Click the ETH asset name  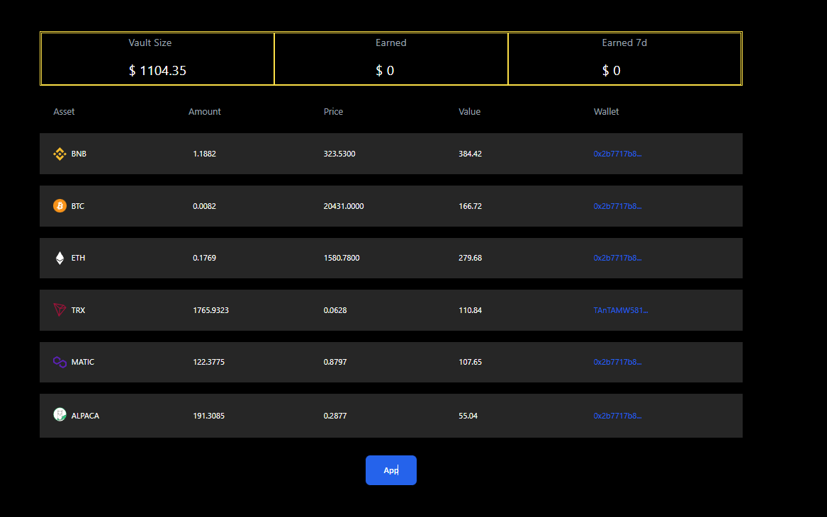click(x=78, y=258)
